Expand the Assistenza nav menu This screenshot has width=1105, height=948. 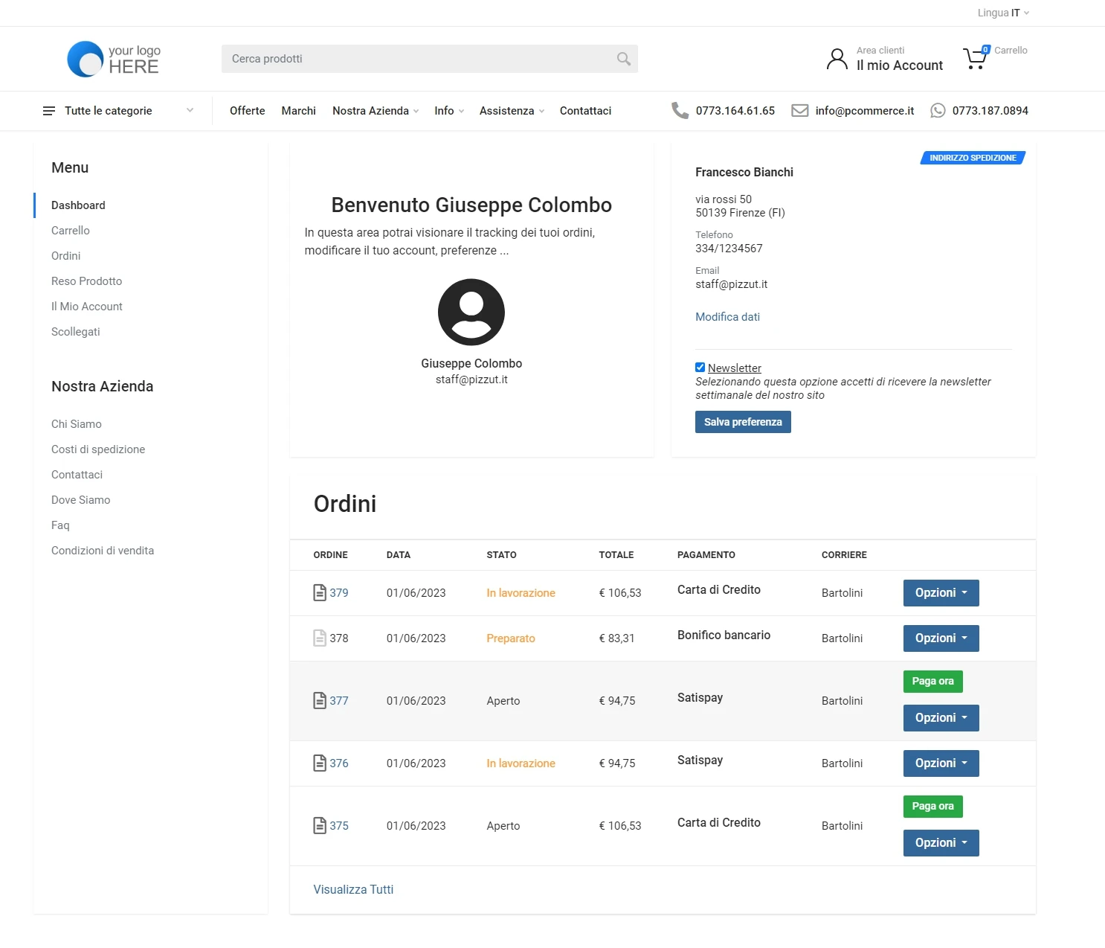(x=512, y=111)
